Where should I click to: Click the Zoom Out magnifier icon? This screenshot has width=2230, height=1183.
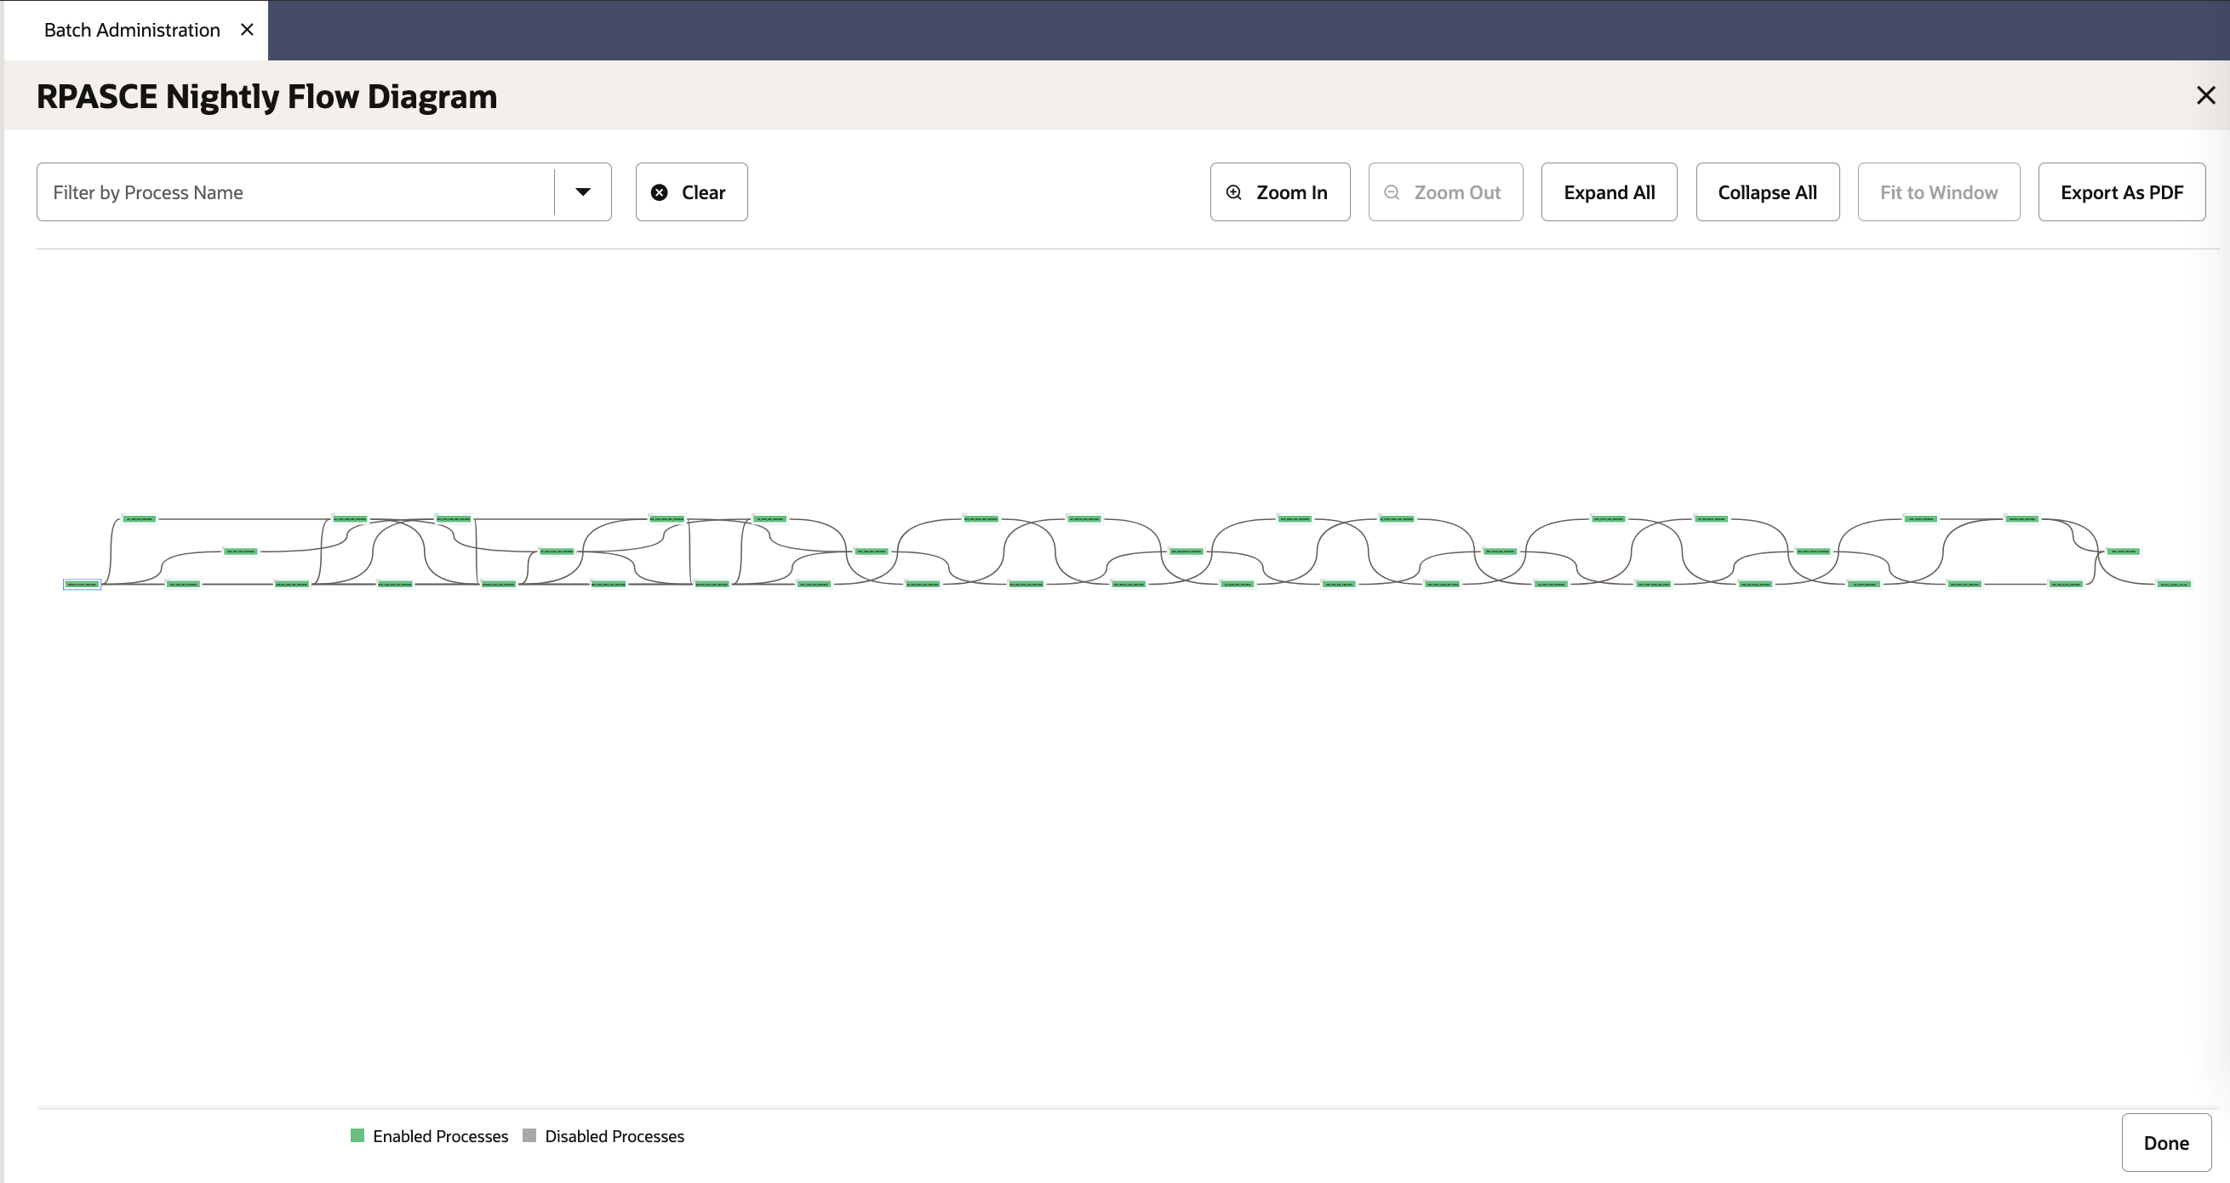[1391, 192]
